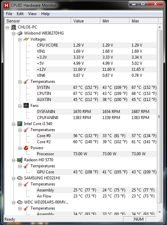The height and width of the screenshot is (225, 167).
Task: Open the Edit menu
Action: click(20, 14)
